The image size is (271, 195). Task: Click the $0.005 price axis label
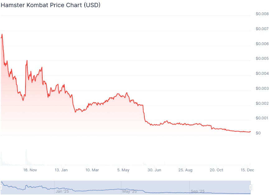click(x=262, y=58)
